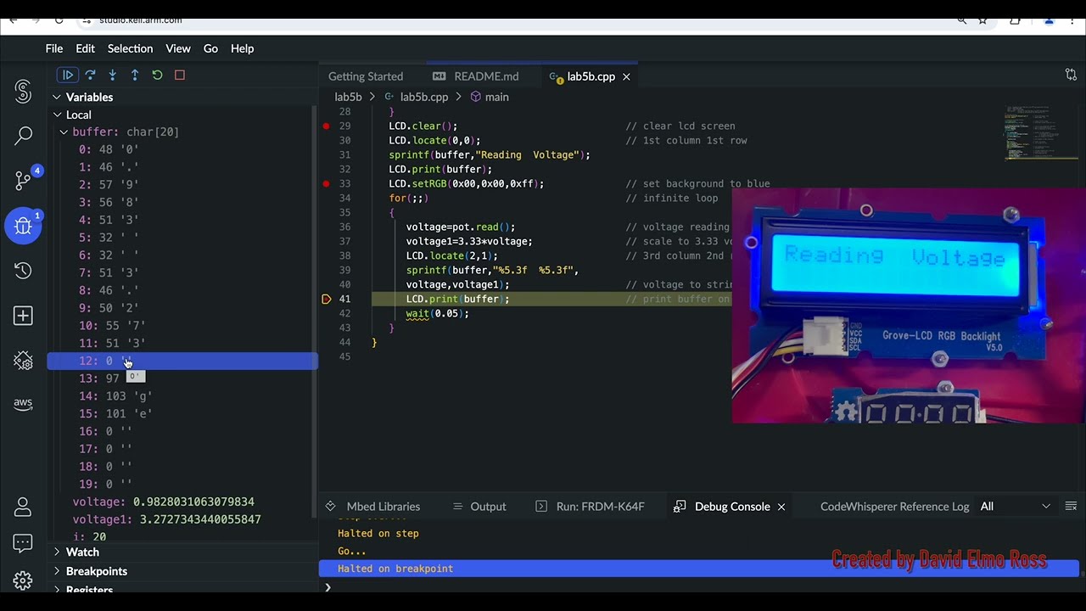Screen dimensions: 1086x611
Task: Expand the Breakpoints section
Action: click(x=57, y=571)
